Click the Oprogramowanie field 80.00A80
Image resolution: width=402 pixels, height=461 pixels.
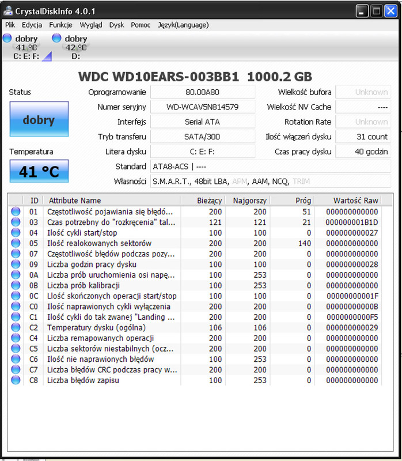tap(203, 92)
